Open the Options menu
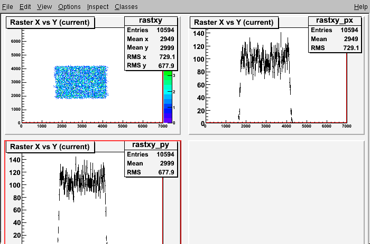 click(x=69, y=7)
